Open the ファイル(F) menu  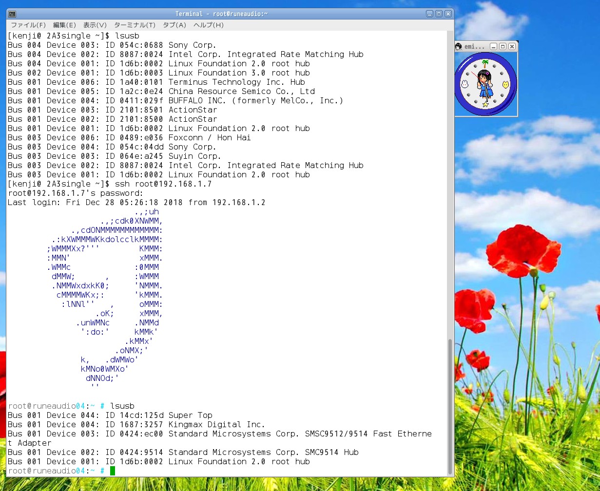(x=28, y=25)
